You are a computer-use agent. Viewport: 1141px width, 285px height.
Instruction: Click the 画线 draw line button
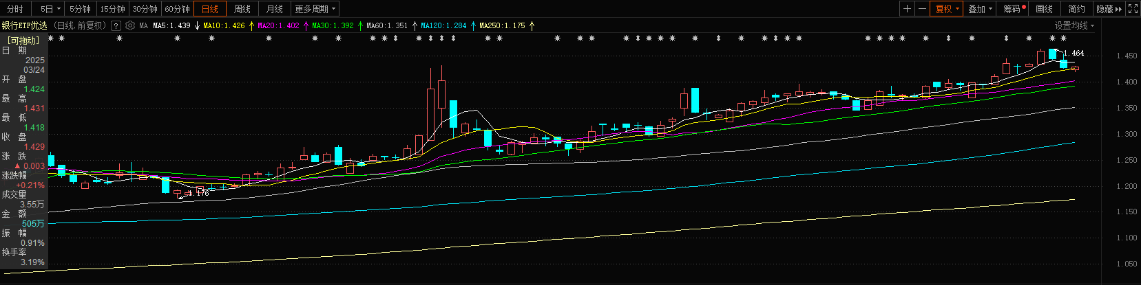[1044, 9]
